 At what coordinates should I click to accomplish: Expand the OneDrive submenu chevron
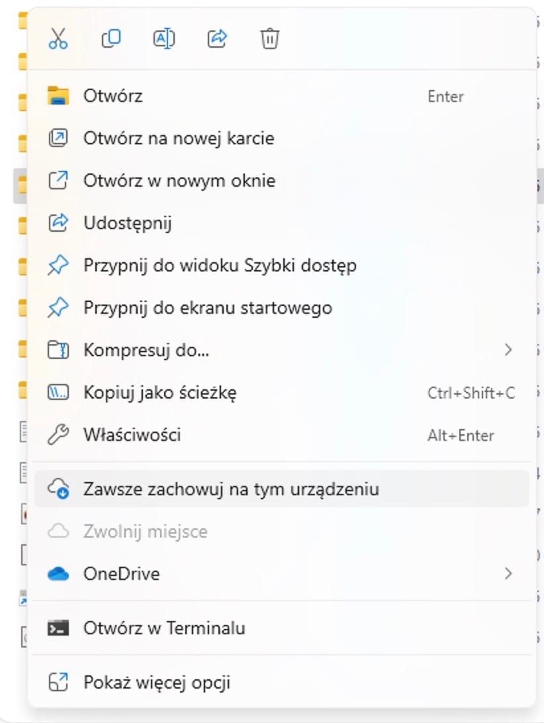508,573
